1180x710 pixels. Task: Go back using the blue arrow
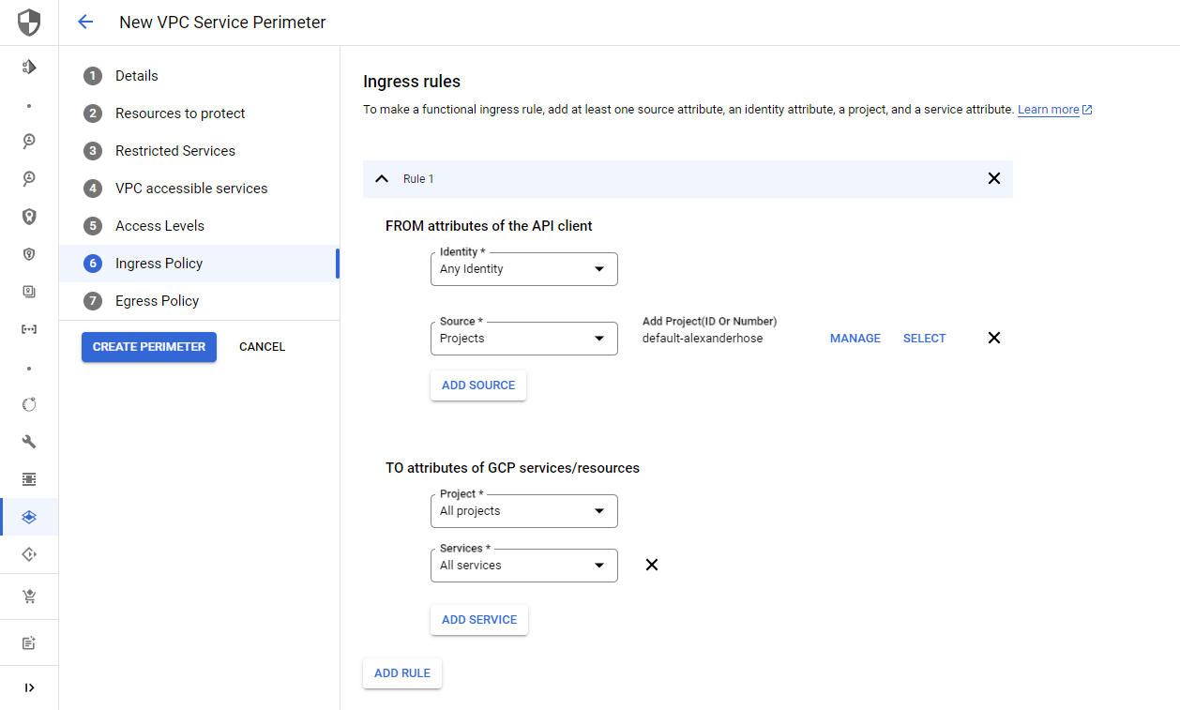click(x=85, y=23)
